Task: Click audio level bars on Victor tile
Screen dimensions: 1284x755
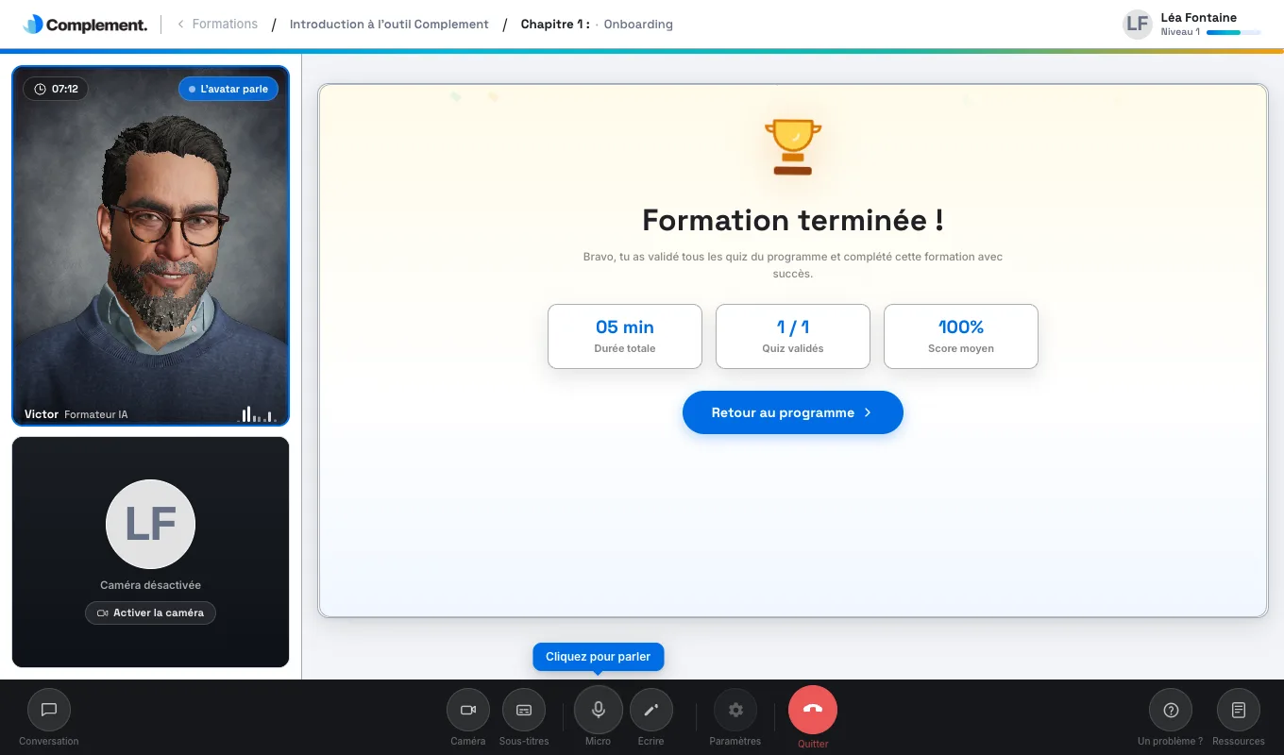Action: (x=258, y=413)
